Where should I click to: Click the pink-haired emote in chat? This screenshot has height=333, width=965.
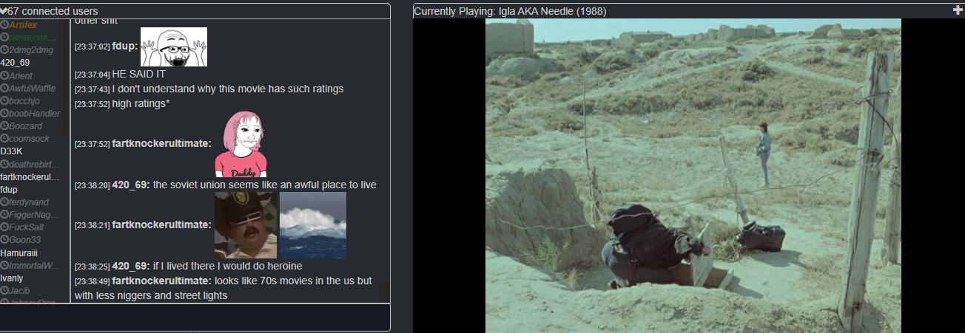click(x=241, y=144)
